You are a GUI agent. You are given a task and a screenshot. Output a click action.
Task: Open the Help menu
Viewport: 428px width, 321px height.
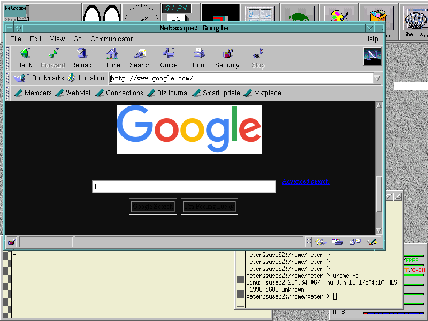point(371,39)
